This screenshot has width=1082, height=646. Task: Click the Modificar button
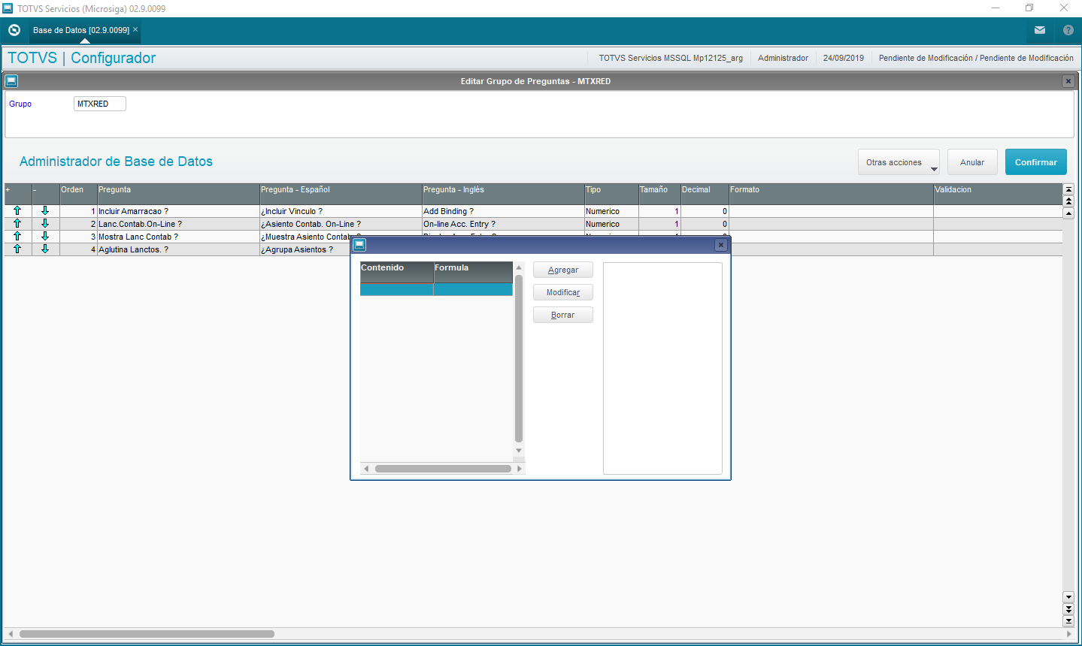click(x=563, y=292)
